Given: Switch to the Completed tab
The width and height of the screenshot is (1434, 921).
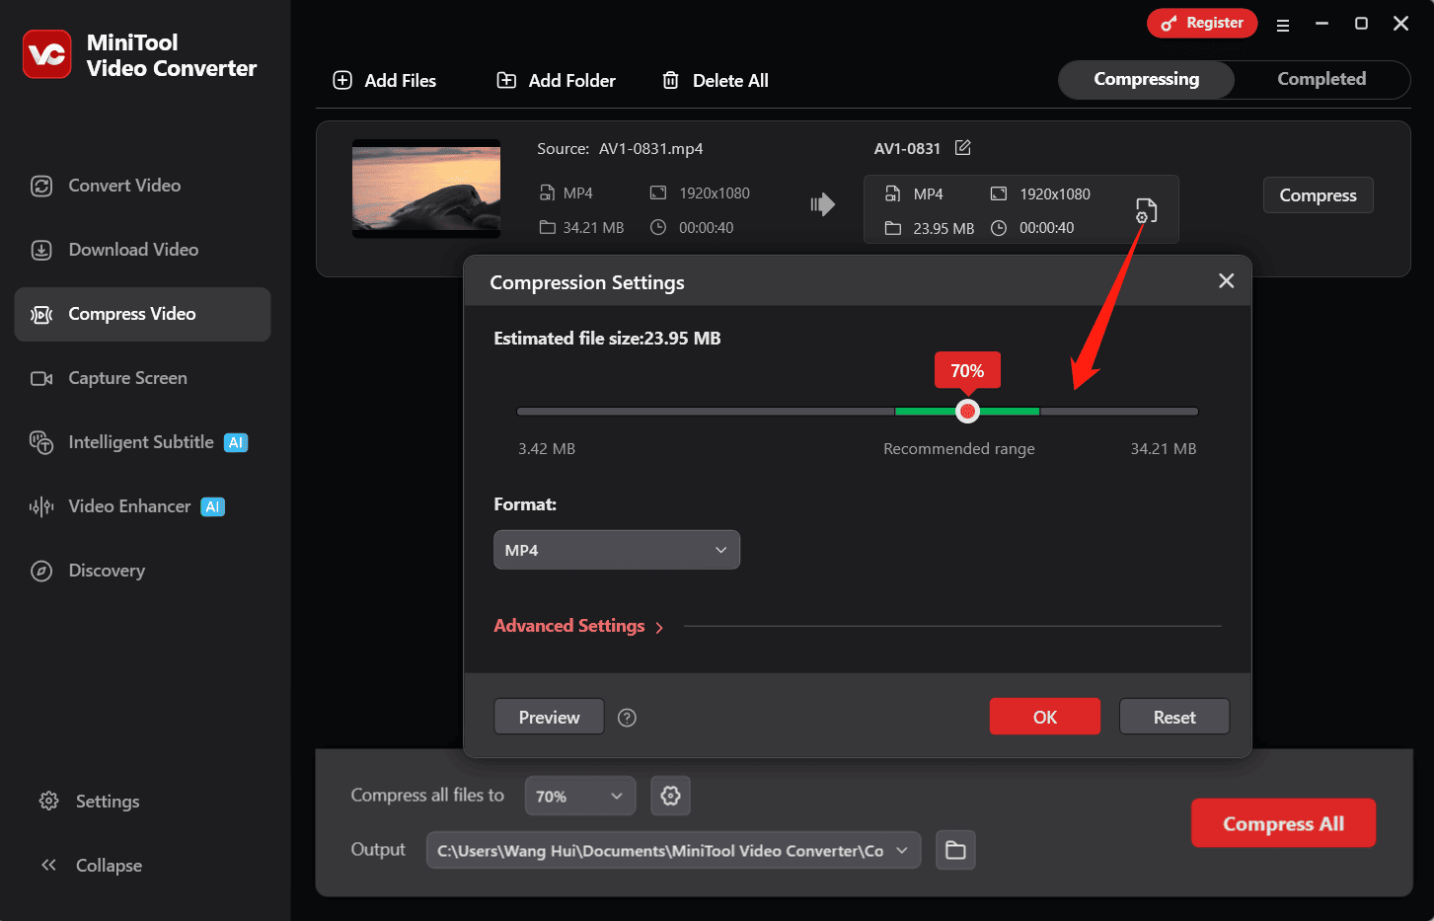Looking at the screenshot, I should pos(1321,79).
